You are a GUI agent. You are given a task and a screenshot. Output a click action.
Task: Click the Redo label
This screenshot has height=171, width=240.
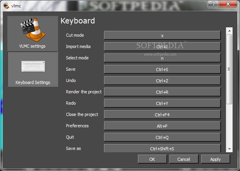pos(71,103)
